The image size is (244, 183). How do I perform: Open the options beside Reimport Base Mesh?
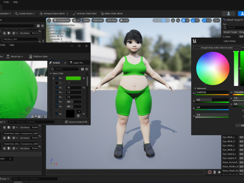click(x=68, y=14)
